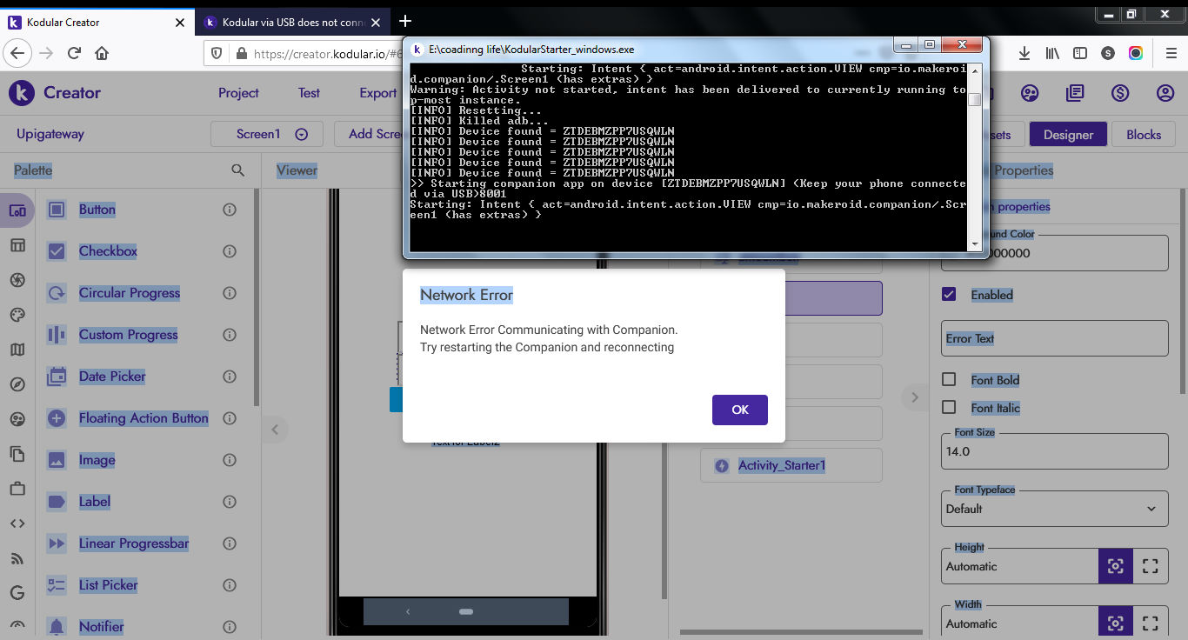Collapse the palette panel left arrow
The width and height of the screenshot is (1188, 640).
click(275, 429)
